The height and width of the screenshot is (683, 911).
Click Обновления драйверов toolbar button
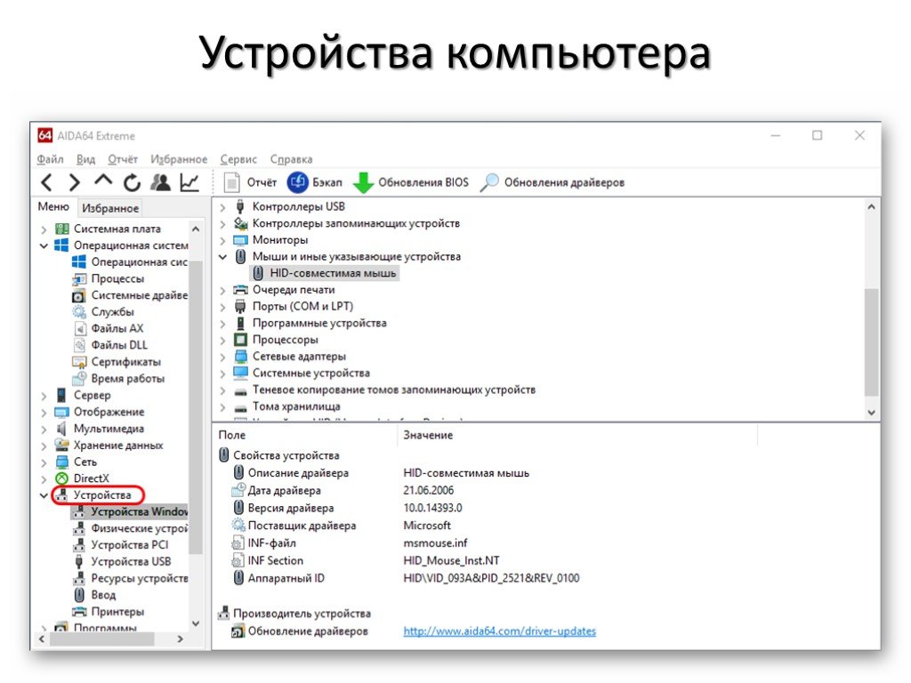tap(552, 182)
